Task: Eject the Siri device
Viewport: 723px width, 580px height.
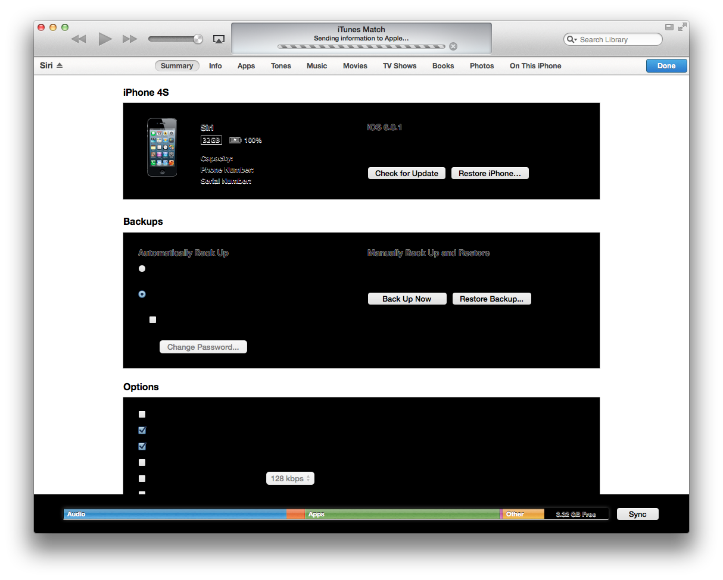Action: (60, 65)
